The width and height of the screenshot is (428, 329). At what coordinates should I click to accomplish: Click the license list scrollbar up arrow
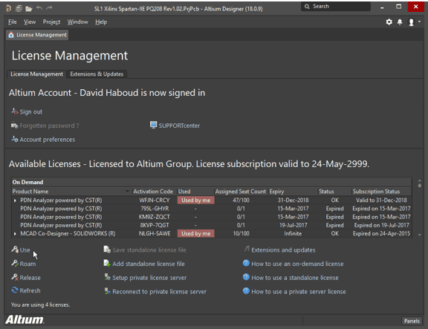click(420, 180)
